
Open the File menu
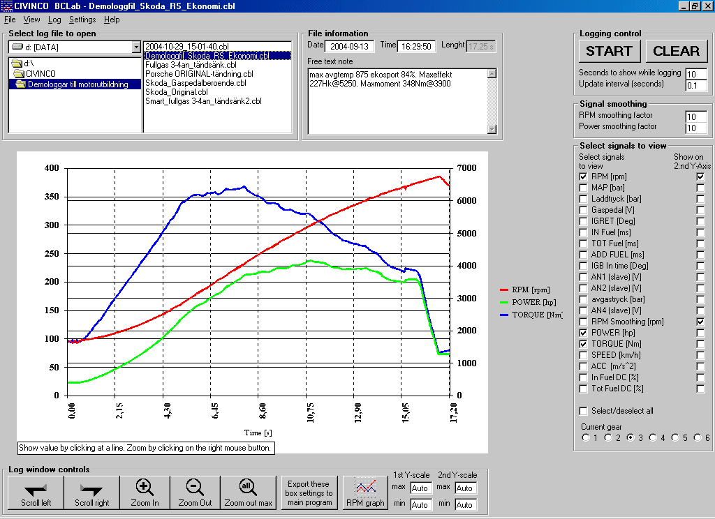[x=10, y=20]
